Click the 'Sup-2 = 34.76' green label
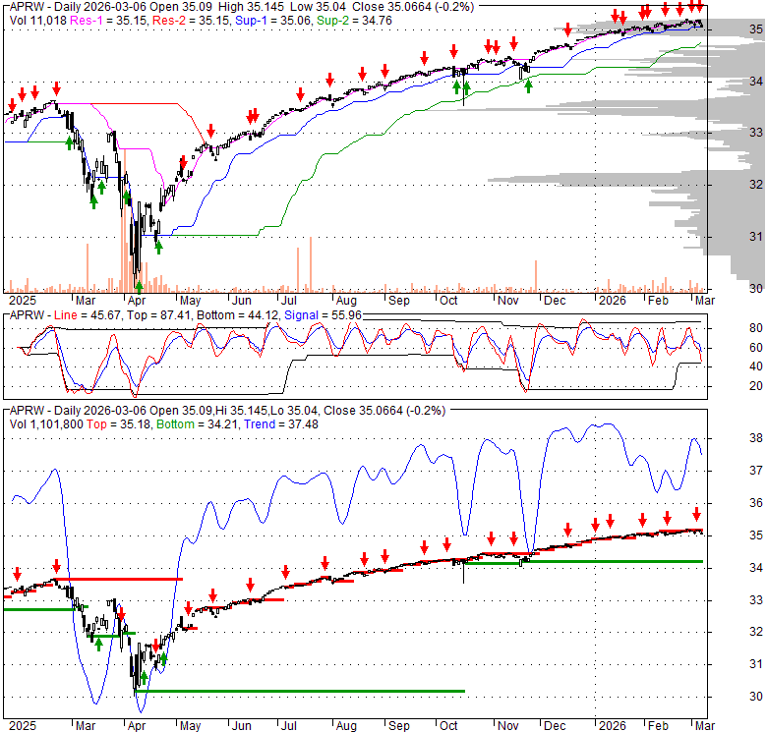767x732 pixels. 354,21
